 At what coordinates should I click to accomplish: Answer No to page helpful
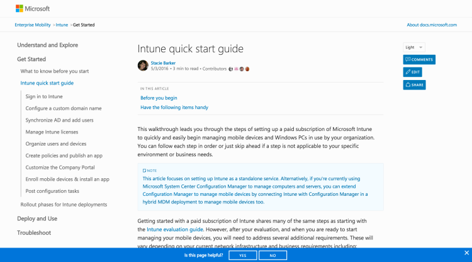pos(273,255)
